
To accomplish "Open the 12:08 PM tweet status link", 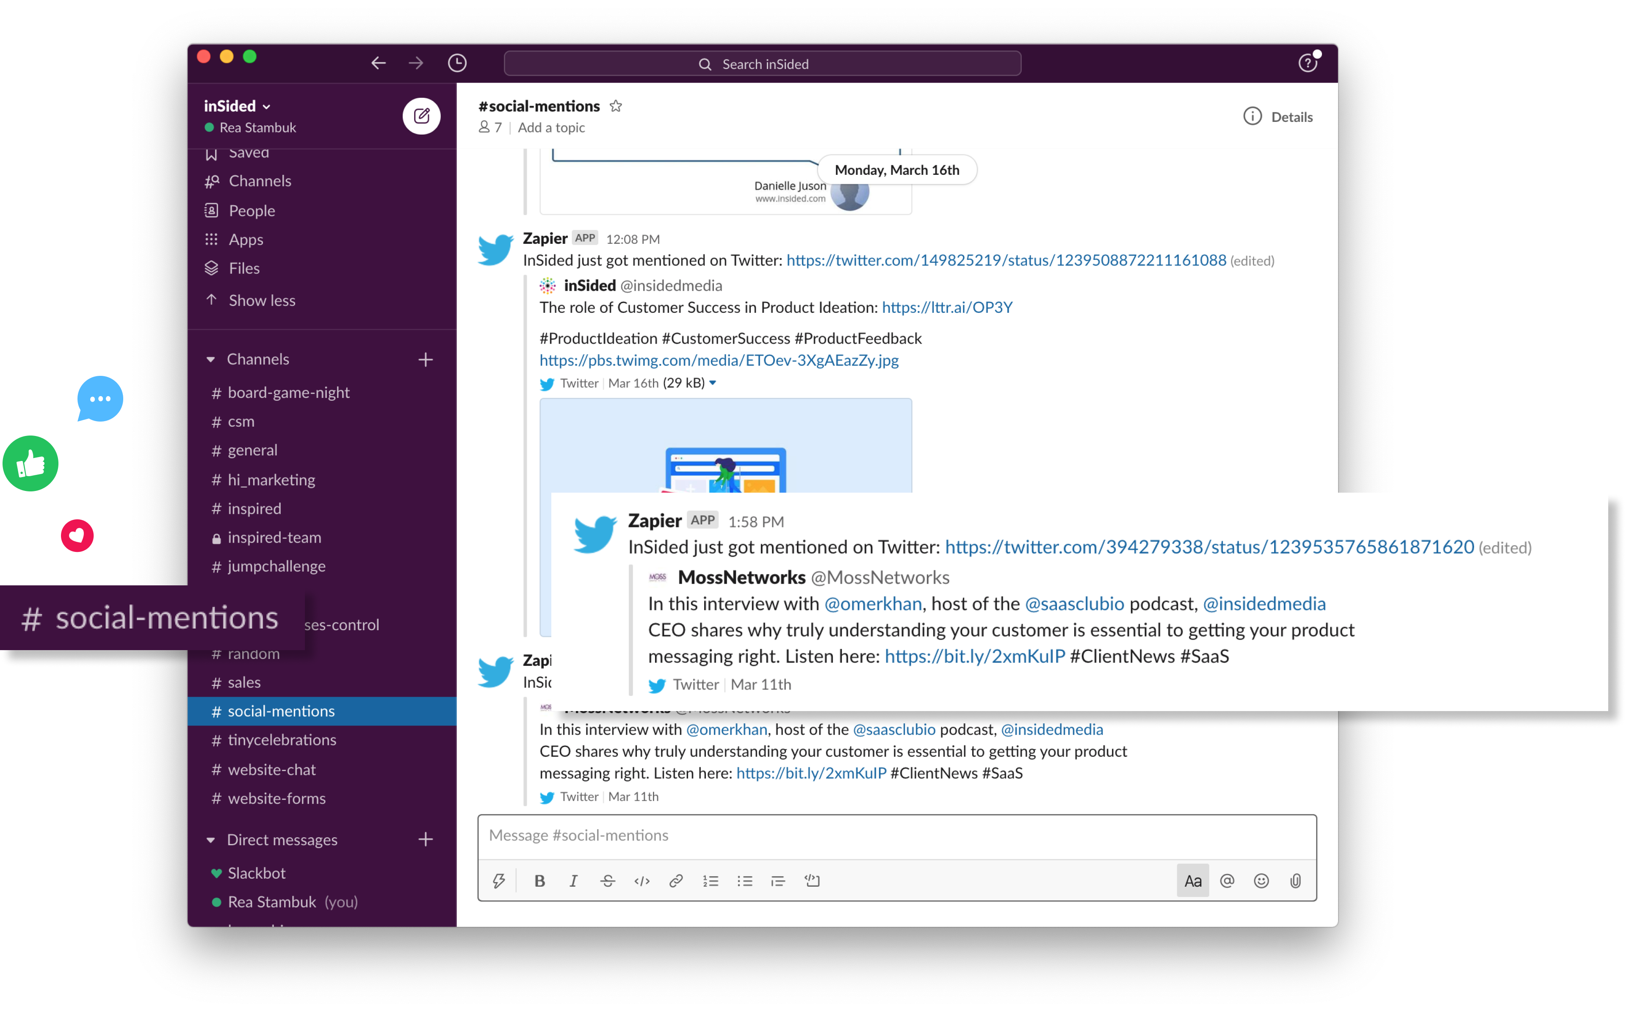I will (1006, 260).
